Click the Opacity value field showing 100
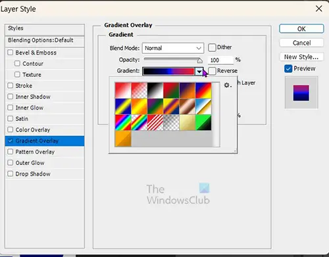329x257 pixels. pos(220,60)
